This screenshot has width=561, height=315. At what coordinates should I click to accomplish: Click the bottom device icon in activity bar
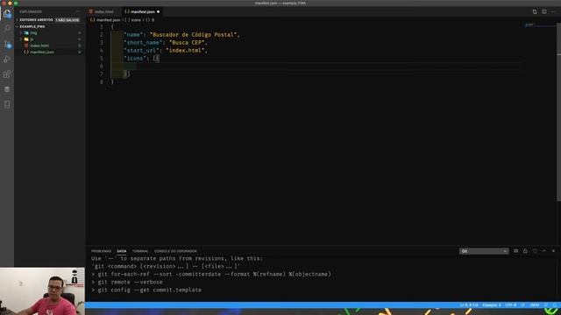pos(7,104)
